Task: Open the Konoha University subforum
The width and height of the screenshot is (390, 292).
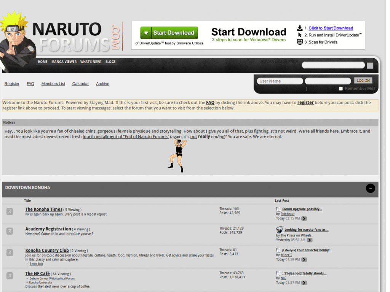Action: (x=40, y=282)
